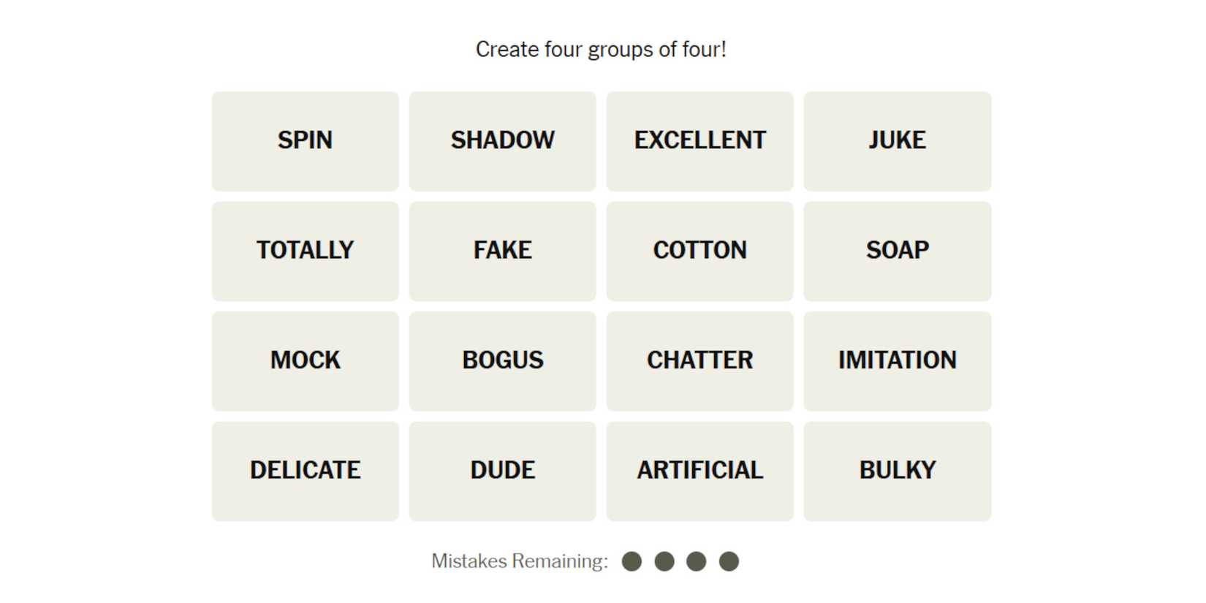Pick the BOGUS tile
This screenshot has width=1206, height=603.
502,360
